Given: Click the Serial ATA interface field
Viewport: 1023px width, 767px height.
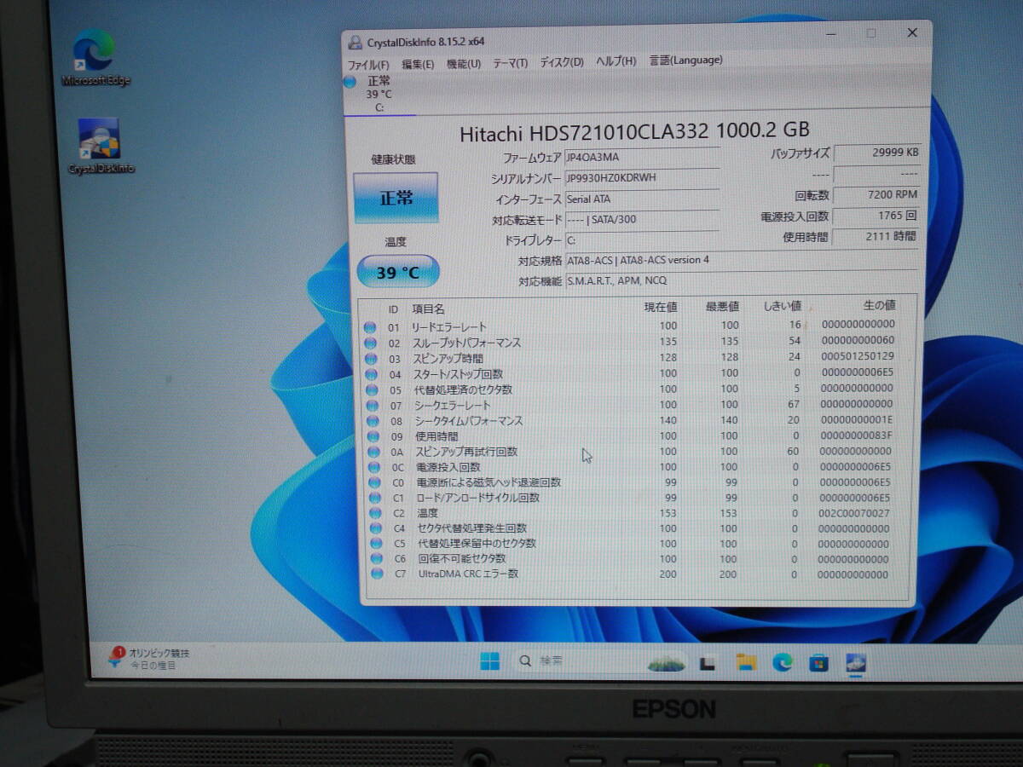Looking at the screenshot, I should [641, 199].
